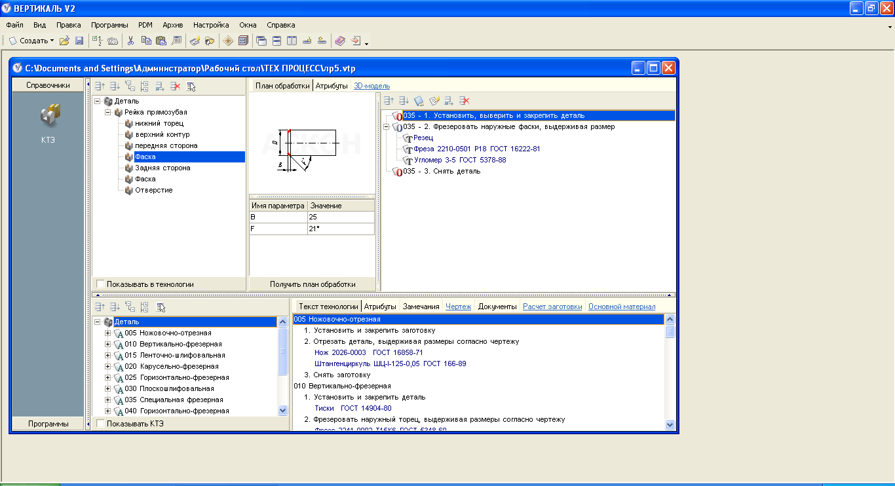This screenshot has height=486, width=895.
Task: Open the Основной материал link
Action: point(622,307)
